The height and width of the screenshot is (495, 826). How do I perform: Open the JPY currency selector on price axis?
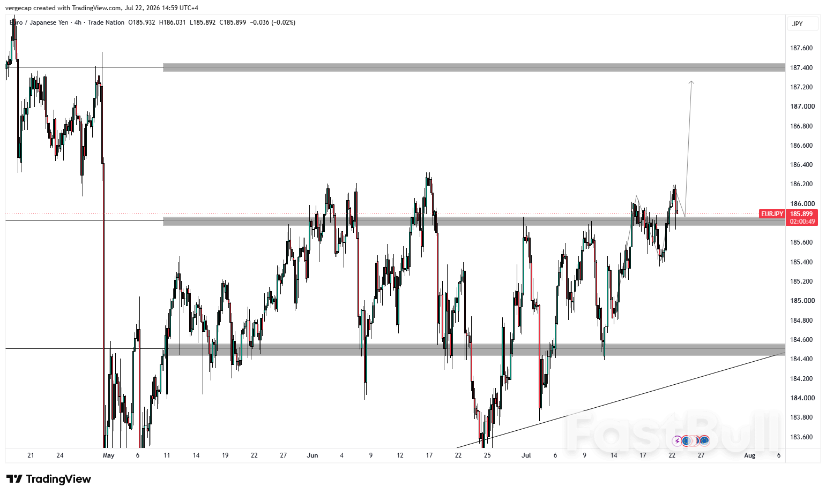[802, 24]
